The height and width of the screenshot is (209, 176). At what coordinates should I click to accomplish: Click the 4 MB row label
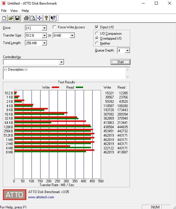click(x=9, y=148)
